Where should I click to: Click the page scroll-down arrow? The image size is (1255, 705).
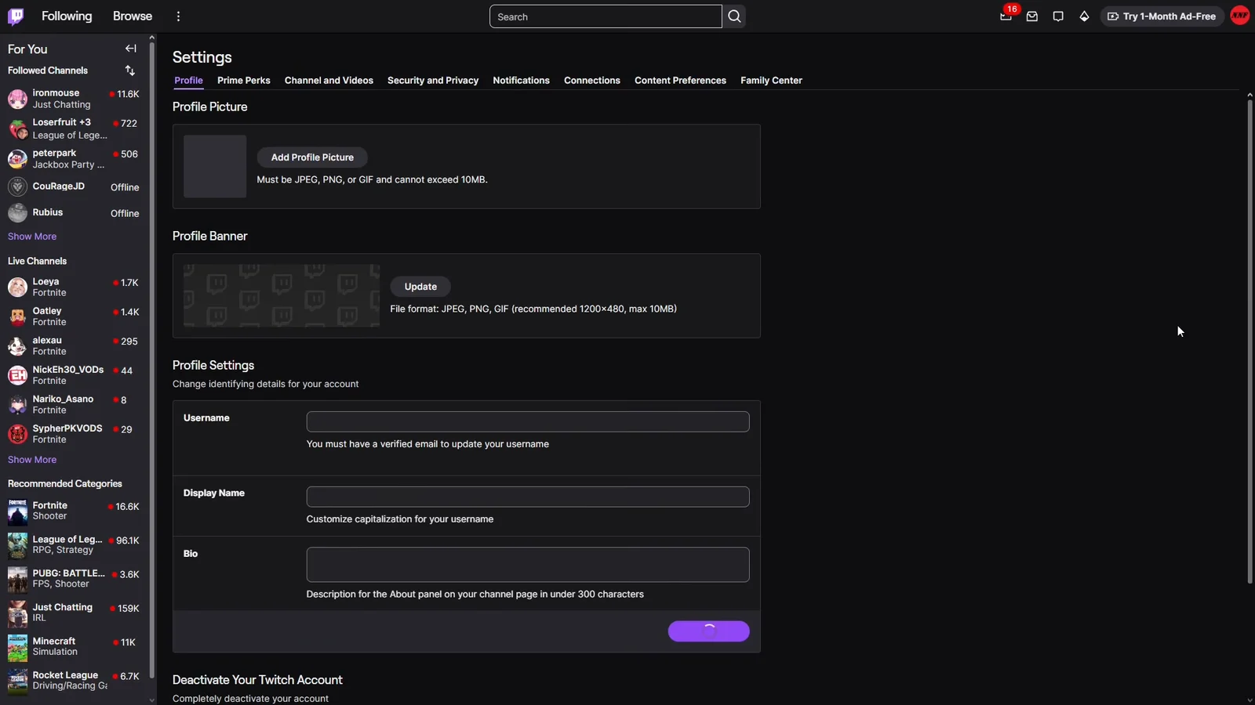click(x=1250, y=700)
